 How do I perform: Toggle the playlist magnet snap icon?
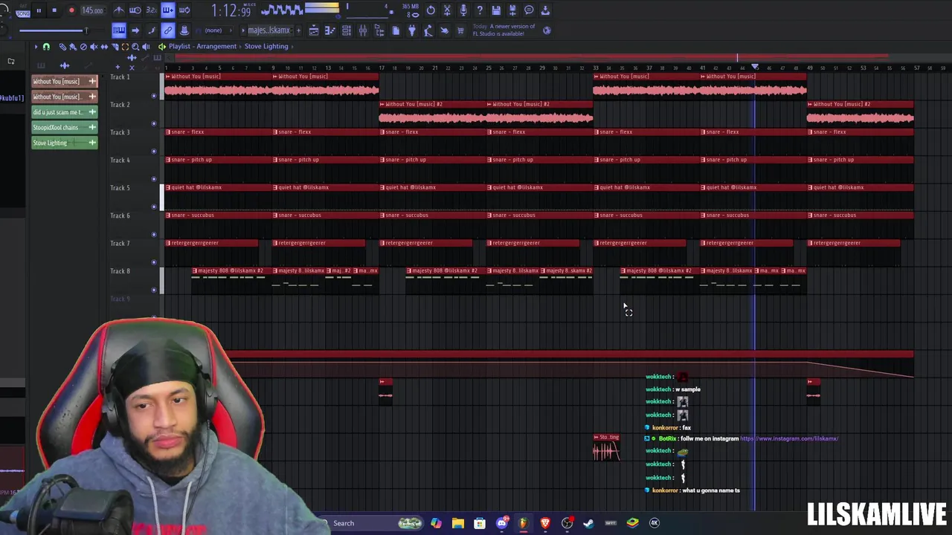46,46
